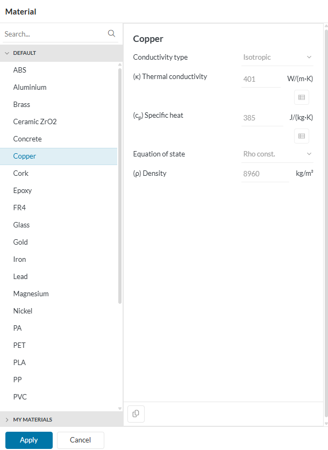328x450 pixels.
Task: Select the Gold material entry
Action: click(21, 242)
